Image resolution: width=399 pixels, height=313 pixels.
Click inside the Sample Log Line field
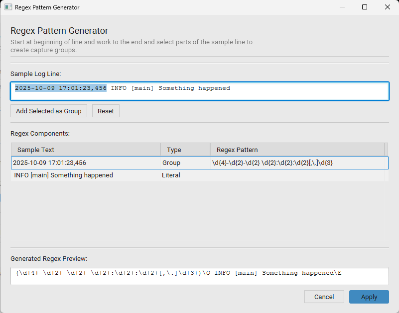[x=200, y=91]
